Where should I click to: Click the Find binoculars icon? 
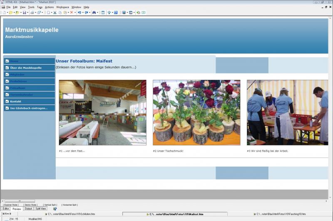tap(94, 12)
